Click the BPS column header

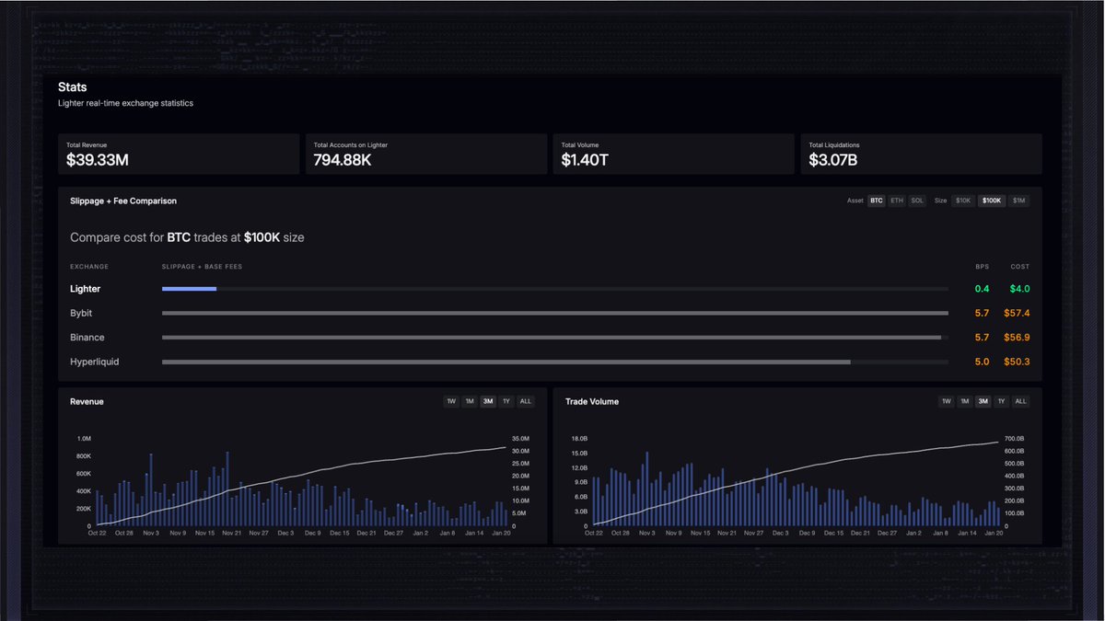(x=983, y=267)
